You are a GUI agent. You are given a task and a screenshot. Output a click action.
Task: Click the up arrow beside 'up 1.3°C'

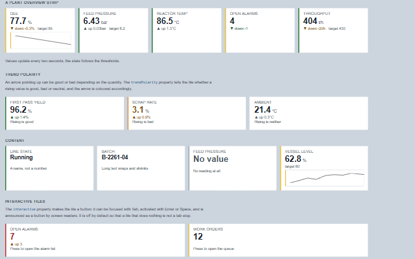tap(158, 28)
